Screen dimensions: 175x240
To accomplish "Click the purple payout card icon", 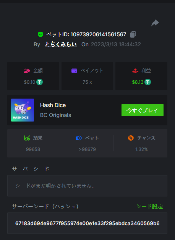I will point(75,71).
